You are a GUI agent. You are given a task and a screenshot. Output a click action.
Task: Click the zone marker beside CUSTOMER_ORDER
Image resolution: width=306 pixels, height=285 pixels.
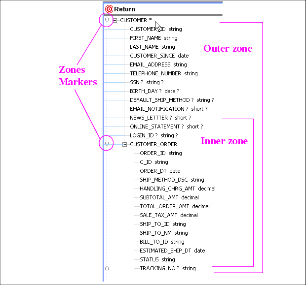107,144
